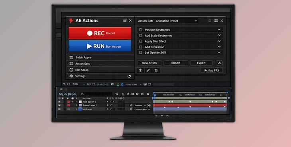The image size is (291, 147).
Task: Toggle visibility of Sravne Laver I
Action: 59,105
